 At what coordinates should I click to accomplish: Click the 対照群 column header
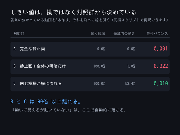coord(19,33)
